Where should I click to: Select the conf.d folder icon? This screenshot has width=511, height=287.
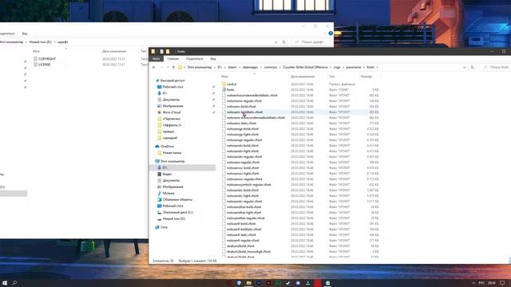224,84
